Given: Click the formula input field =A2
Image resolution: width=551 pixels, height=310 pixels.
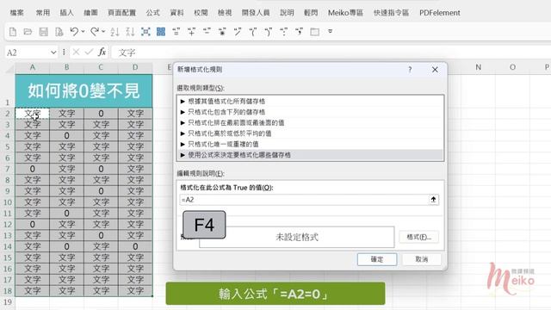Looking at the screenshot, I should pyautogui.click(x=304, y=200).
